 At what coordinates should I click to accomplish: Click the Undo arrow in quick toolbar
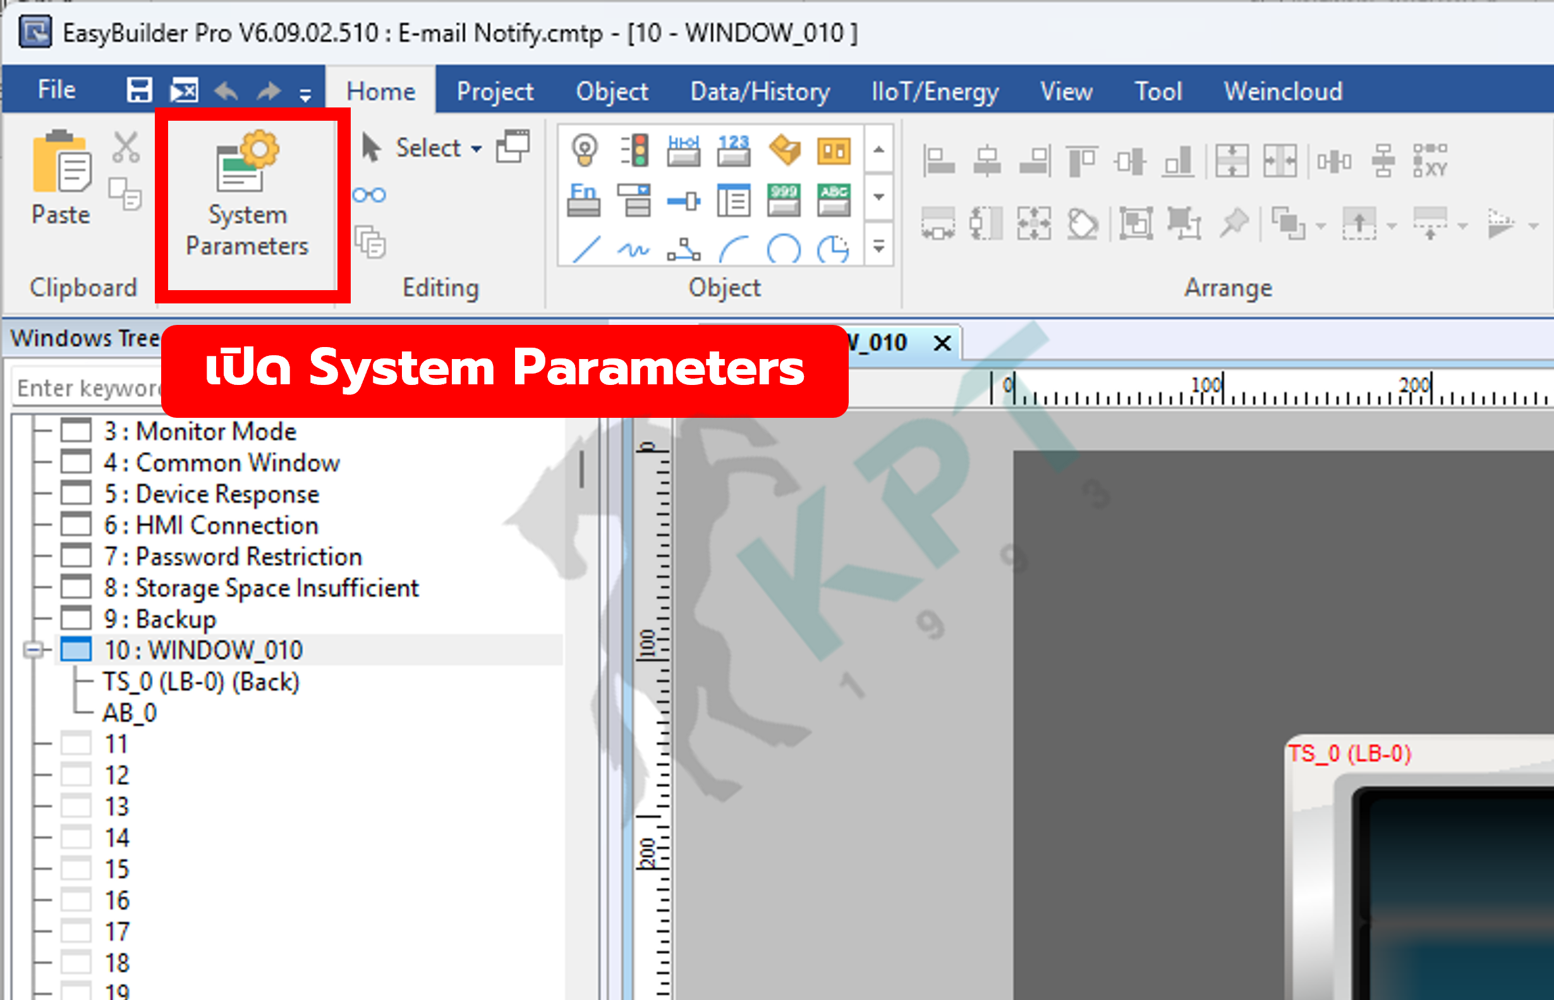[226, 91]
